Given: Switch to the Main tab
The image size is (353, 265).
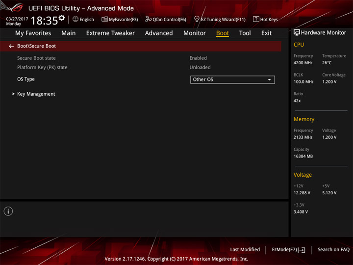Looking at the screenshot, I should (69, 33).
